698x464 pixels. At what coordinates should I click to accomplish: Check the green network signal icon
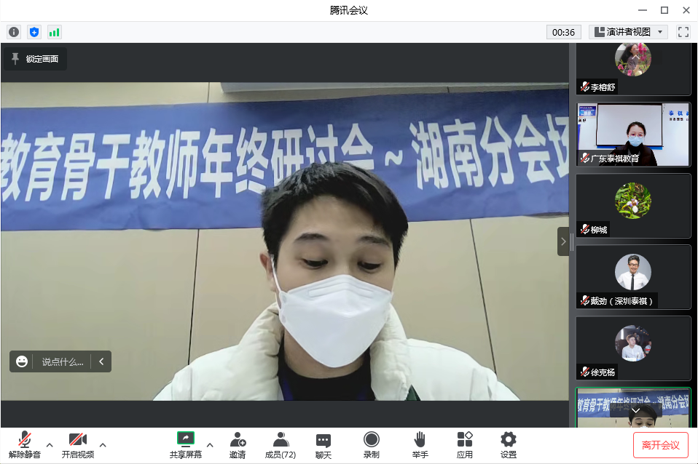tap(54, 32)
